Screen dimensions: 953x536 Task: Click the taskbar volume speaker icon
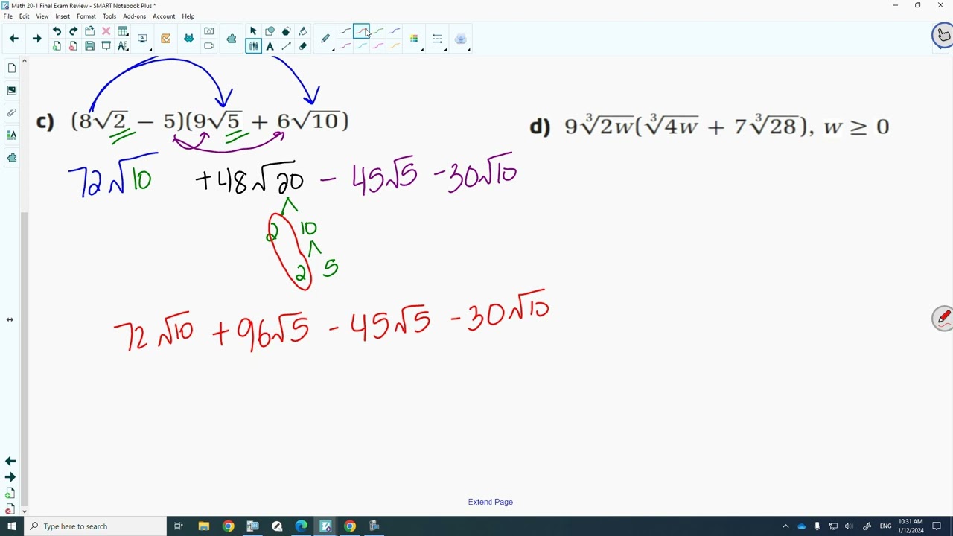[849, 526]
